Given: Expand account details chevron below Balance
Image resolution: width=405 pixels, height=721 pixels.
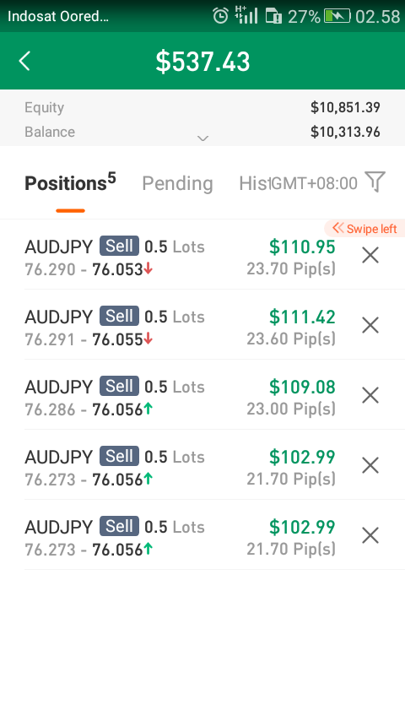Looking at the screenshot, I should click(202, 138).
